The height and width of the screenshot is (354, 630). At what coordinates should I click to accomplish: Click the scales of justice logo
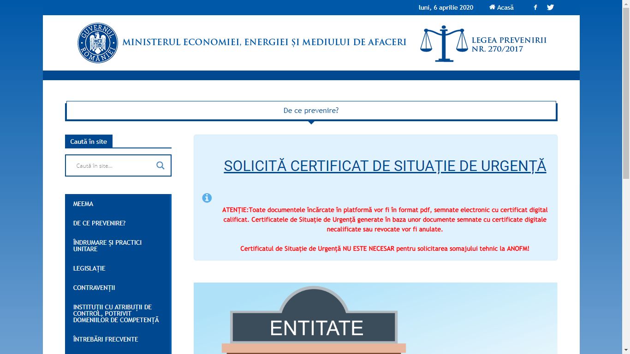point(444,43)
